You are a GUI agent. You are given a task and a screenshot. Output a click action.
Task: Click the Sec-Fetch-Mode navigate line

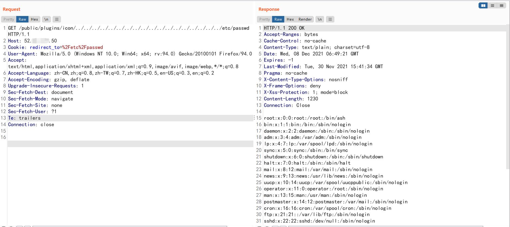point(41,99)
